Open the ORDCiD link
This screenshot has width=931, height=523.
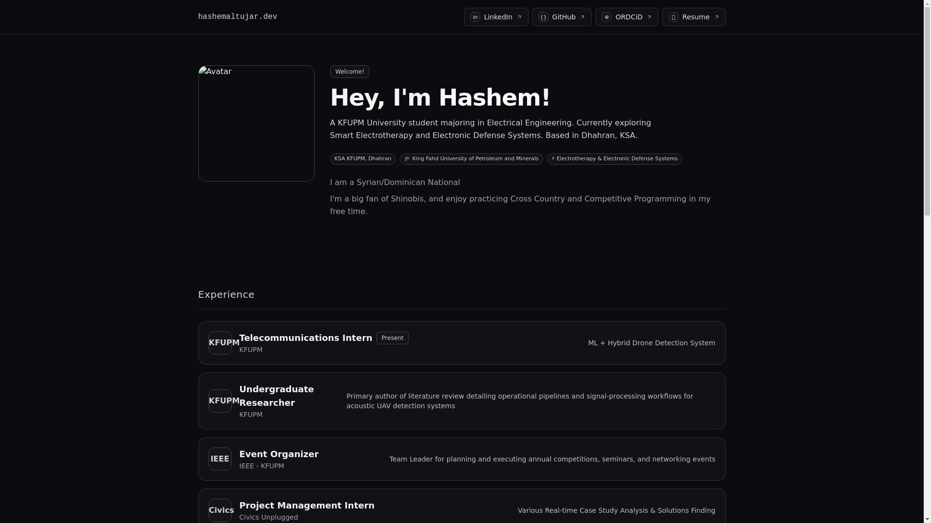tap(627, 17)
